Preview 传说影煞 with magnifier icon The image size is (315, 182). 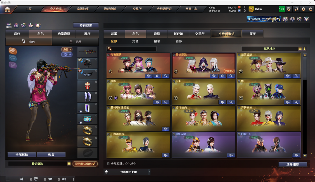click(231, 76)
